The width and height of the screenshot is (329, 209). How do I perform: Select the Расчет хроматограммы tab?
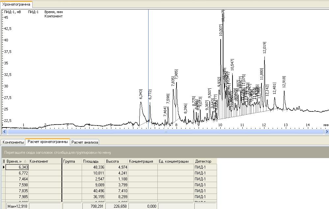[48, 142]
